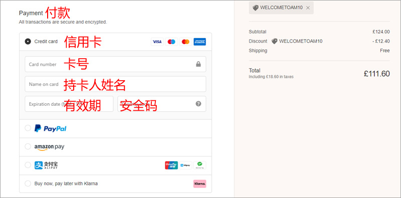Click the American Express icon
Screen dimensions: 401x198
199,42
